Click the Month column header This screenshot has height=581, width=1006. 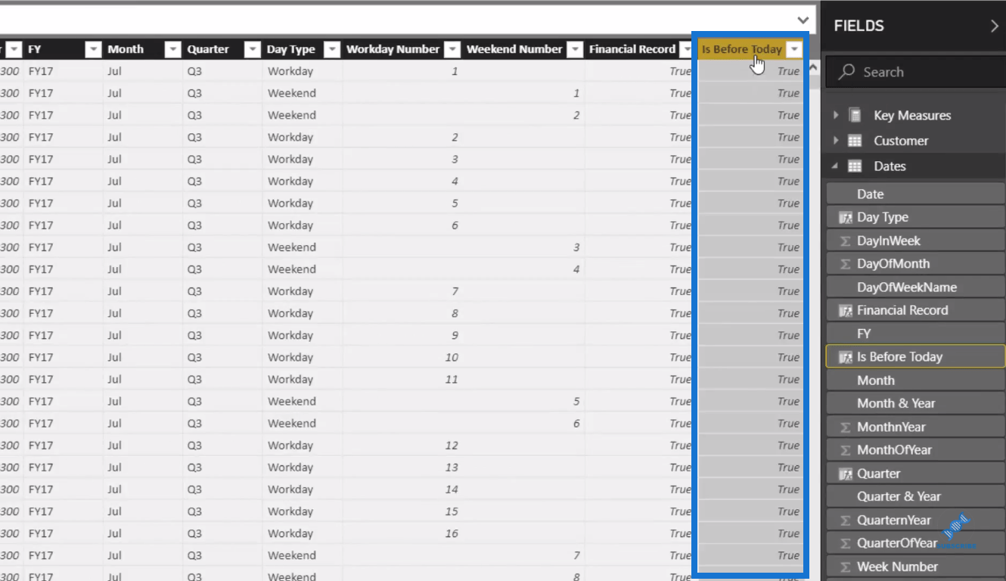pyautogui.click(x=144, y=49)
